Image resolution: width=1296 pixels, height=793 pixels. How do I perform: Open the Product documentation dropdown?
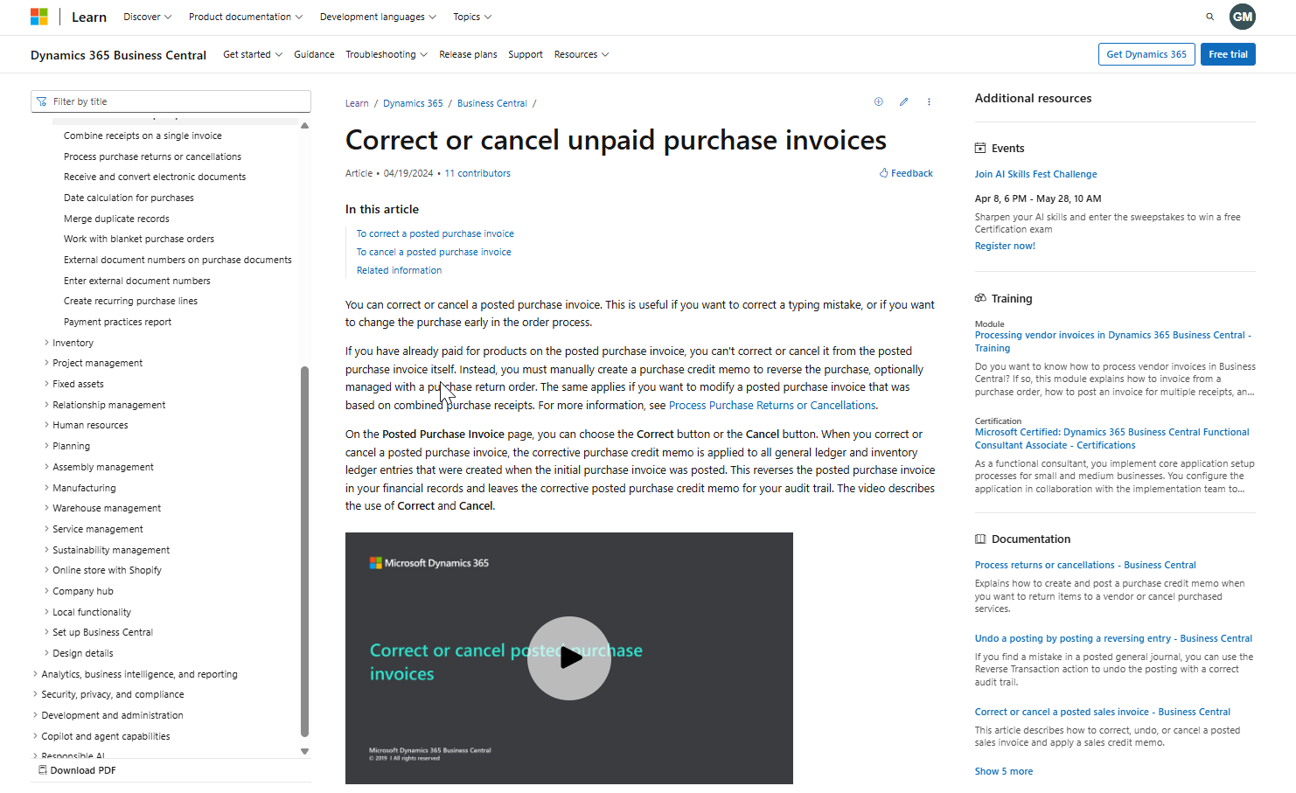[x=246, y=17]
